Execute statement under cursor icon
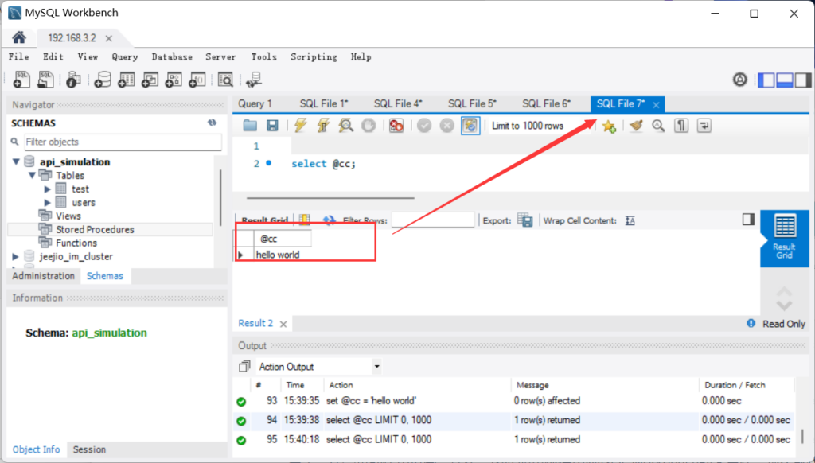This screenshot has width=815, height=463. tap(323, 125)
